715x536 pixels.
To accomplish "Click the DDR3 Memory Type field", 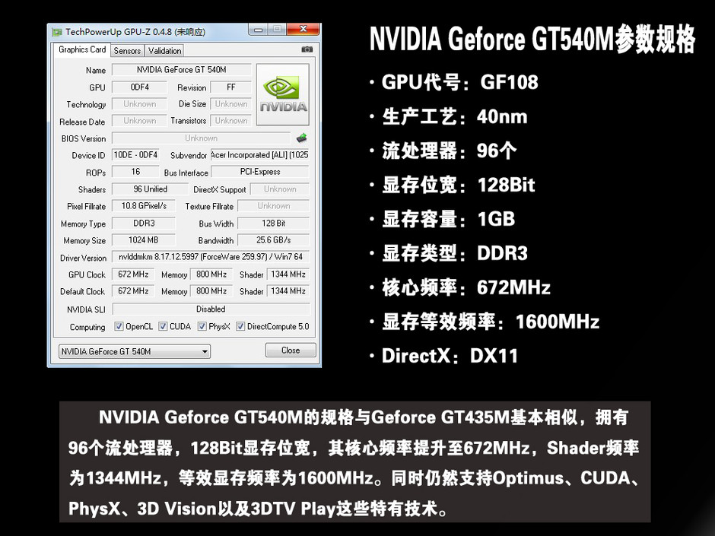I will [143, 224].
